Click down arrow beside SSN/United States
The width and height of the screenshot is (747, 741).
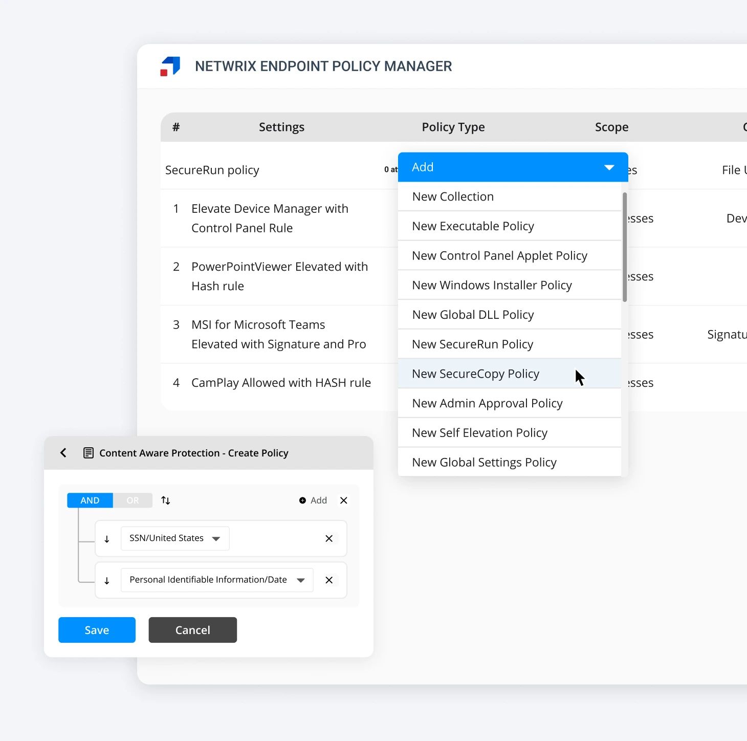[107, 539]
